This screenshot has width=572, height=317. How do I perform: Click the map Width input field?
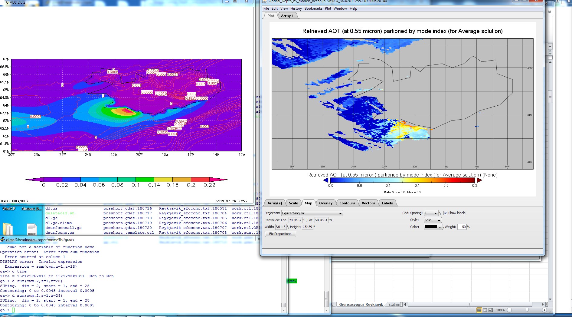coord(281,227)
